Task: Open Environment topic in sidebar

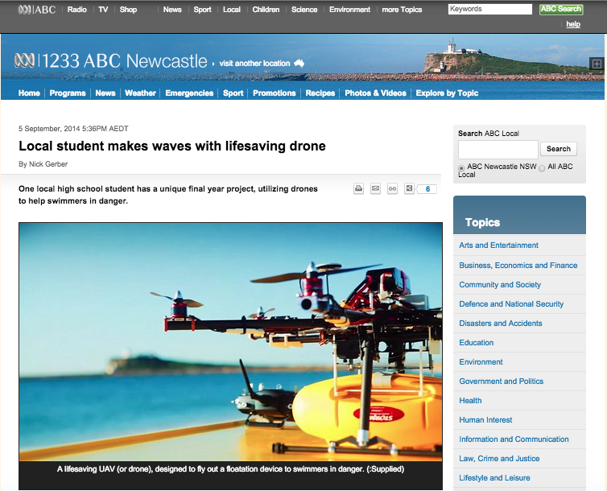Action: click(481, 362)
